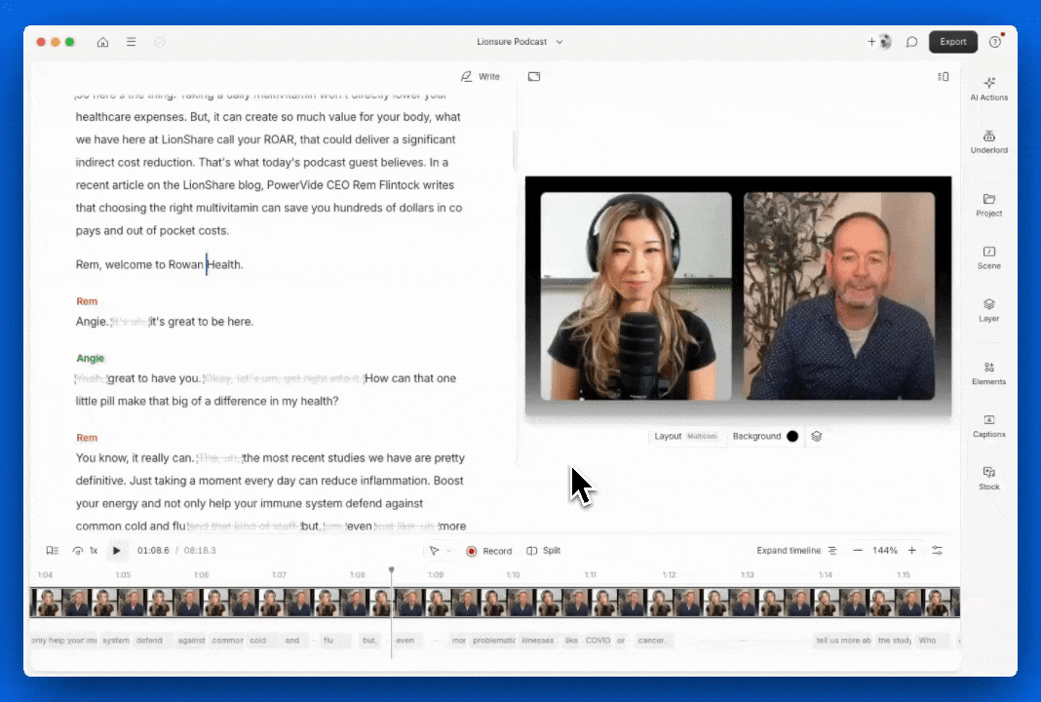
Task: Click the layers stack icon beside Background
Action: (x=817, y=437)
